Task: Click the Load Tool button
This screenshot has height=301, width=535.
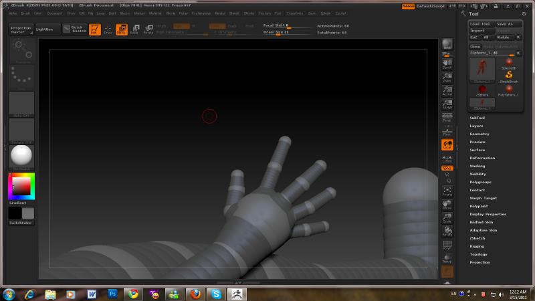Action: 479,24
